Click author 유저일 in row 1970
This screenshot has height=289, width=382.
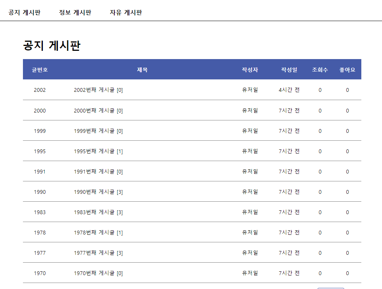click(x=250, y=273)
